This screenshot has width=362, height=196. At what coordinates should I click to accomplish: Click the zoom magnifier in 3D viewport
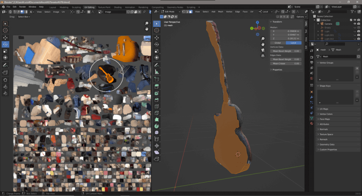pos(263,39)
